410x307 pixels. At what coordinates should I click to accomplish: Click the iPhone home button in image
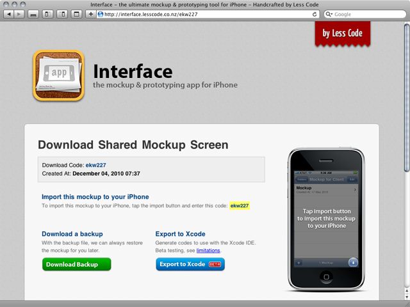point(326,277)
